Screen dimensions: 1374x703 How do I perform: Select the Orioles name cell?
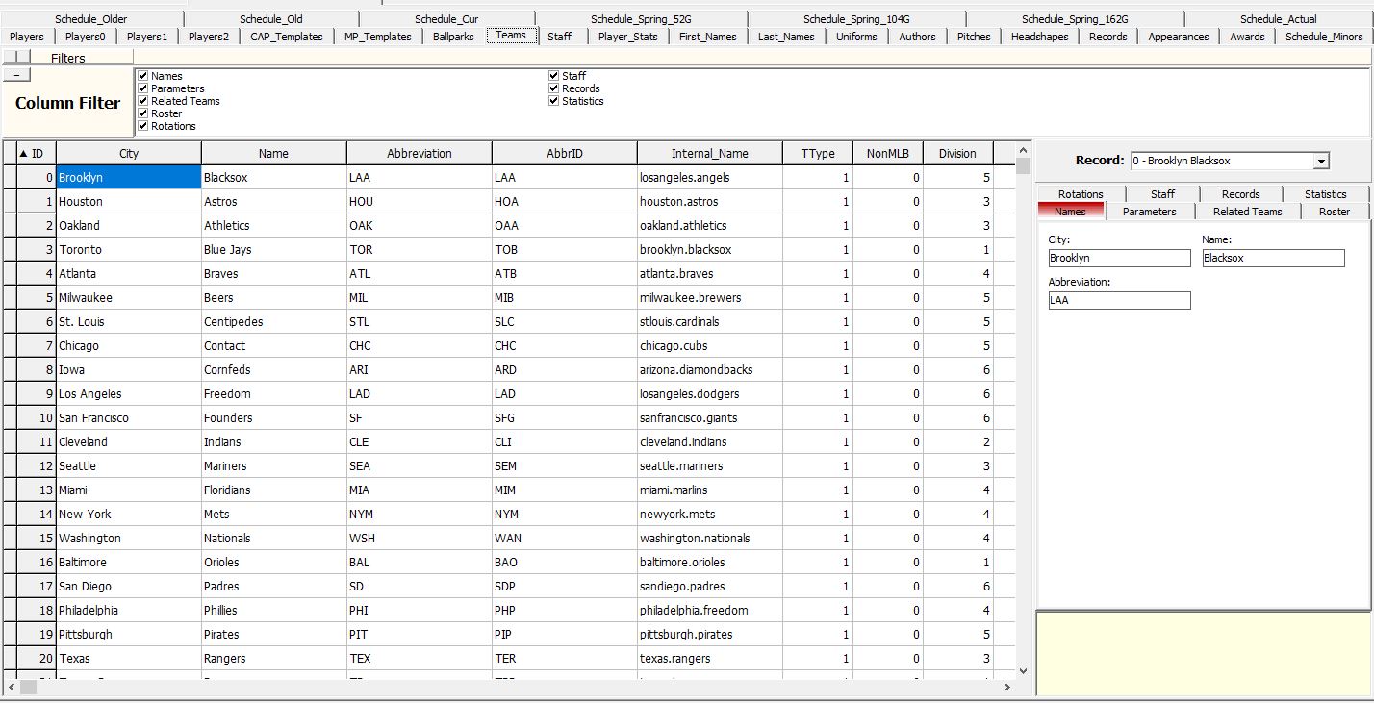(274, 563)
